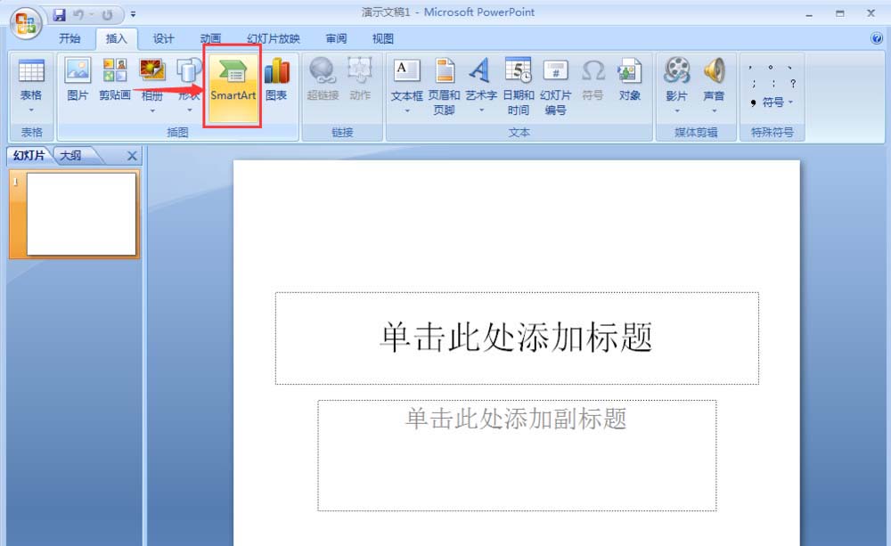The height and width of the screenshot is (546, 891).
Task: Undo the last action
Action: [x=78, y=14]
